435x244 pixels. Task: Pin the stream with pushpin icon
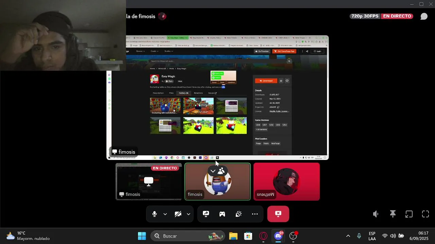tap(393, 214)
